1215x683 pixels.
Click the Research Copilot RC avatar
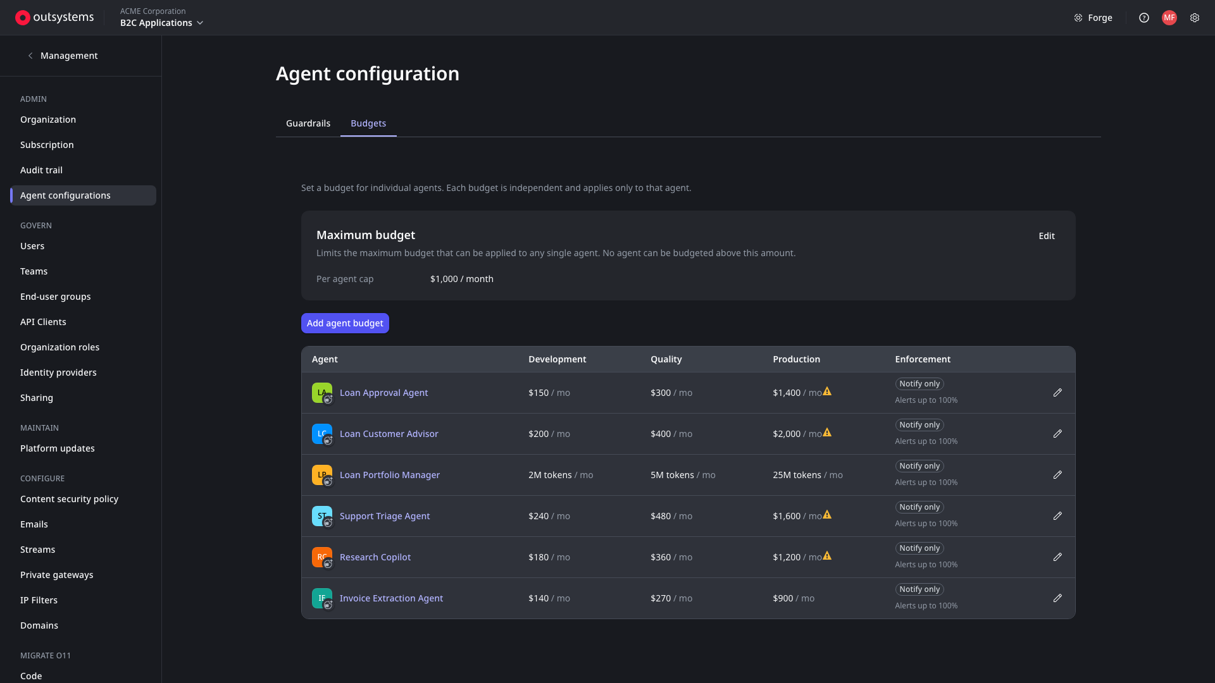click(322, 557)
